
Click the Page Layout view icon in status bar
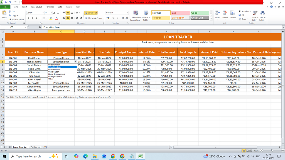247,151
